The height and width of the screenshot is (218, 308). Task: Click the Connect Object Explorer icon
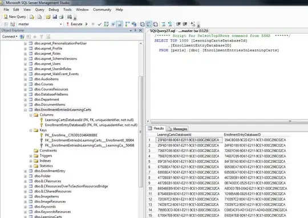pos(22,36)
